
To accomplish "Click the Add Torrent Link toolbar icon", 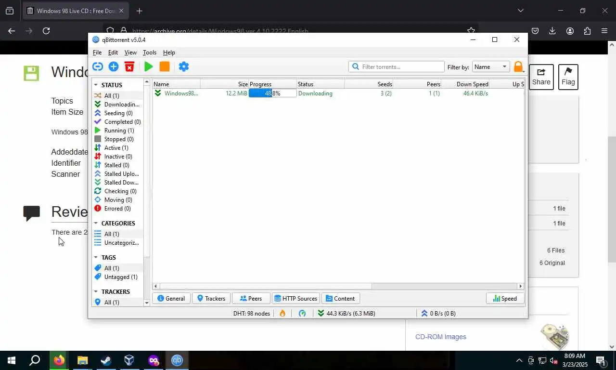I will [x=98, y=66].
